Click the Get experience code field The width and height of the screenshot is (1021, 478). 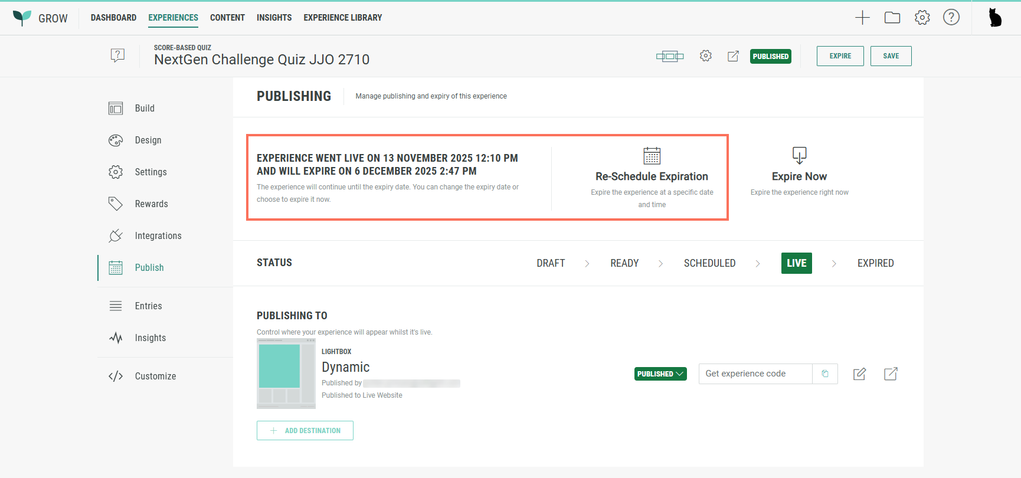[x=755, y=374]
